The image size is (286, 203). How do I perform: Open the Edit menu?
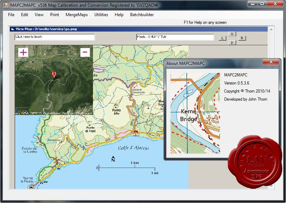pos(25,15)
